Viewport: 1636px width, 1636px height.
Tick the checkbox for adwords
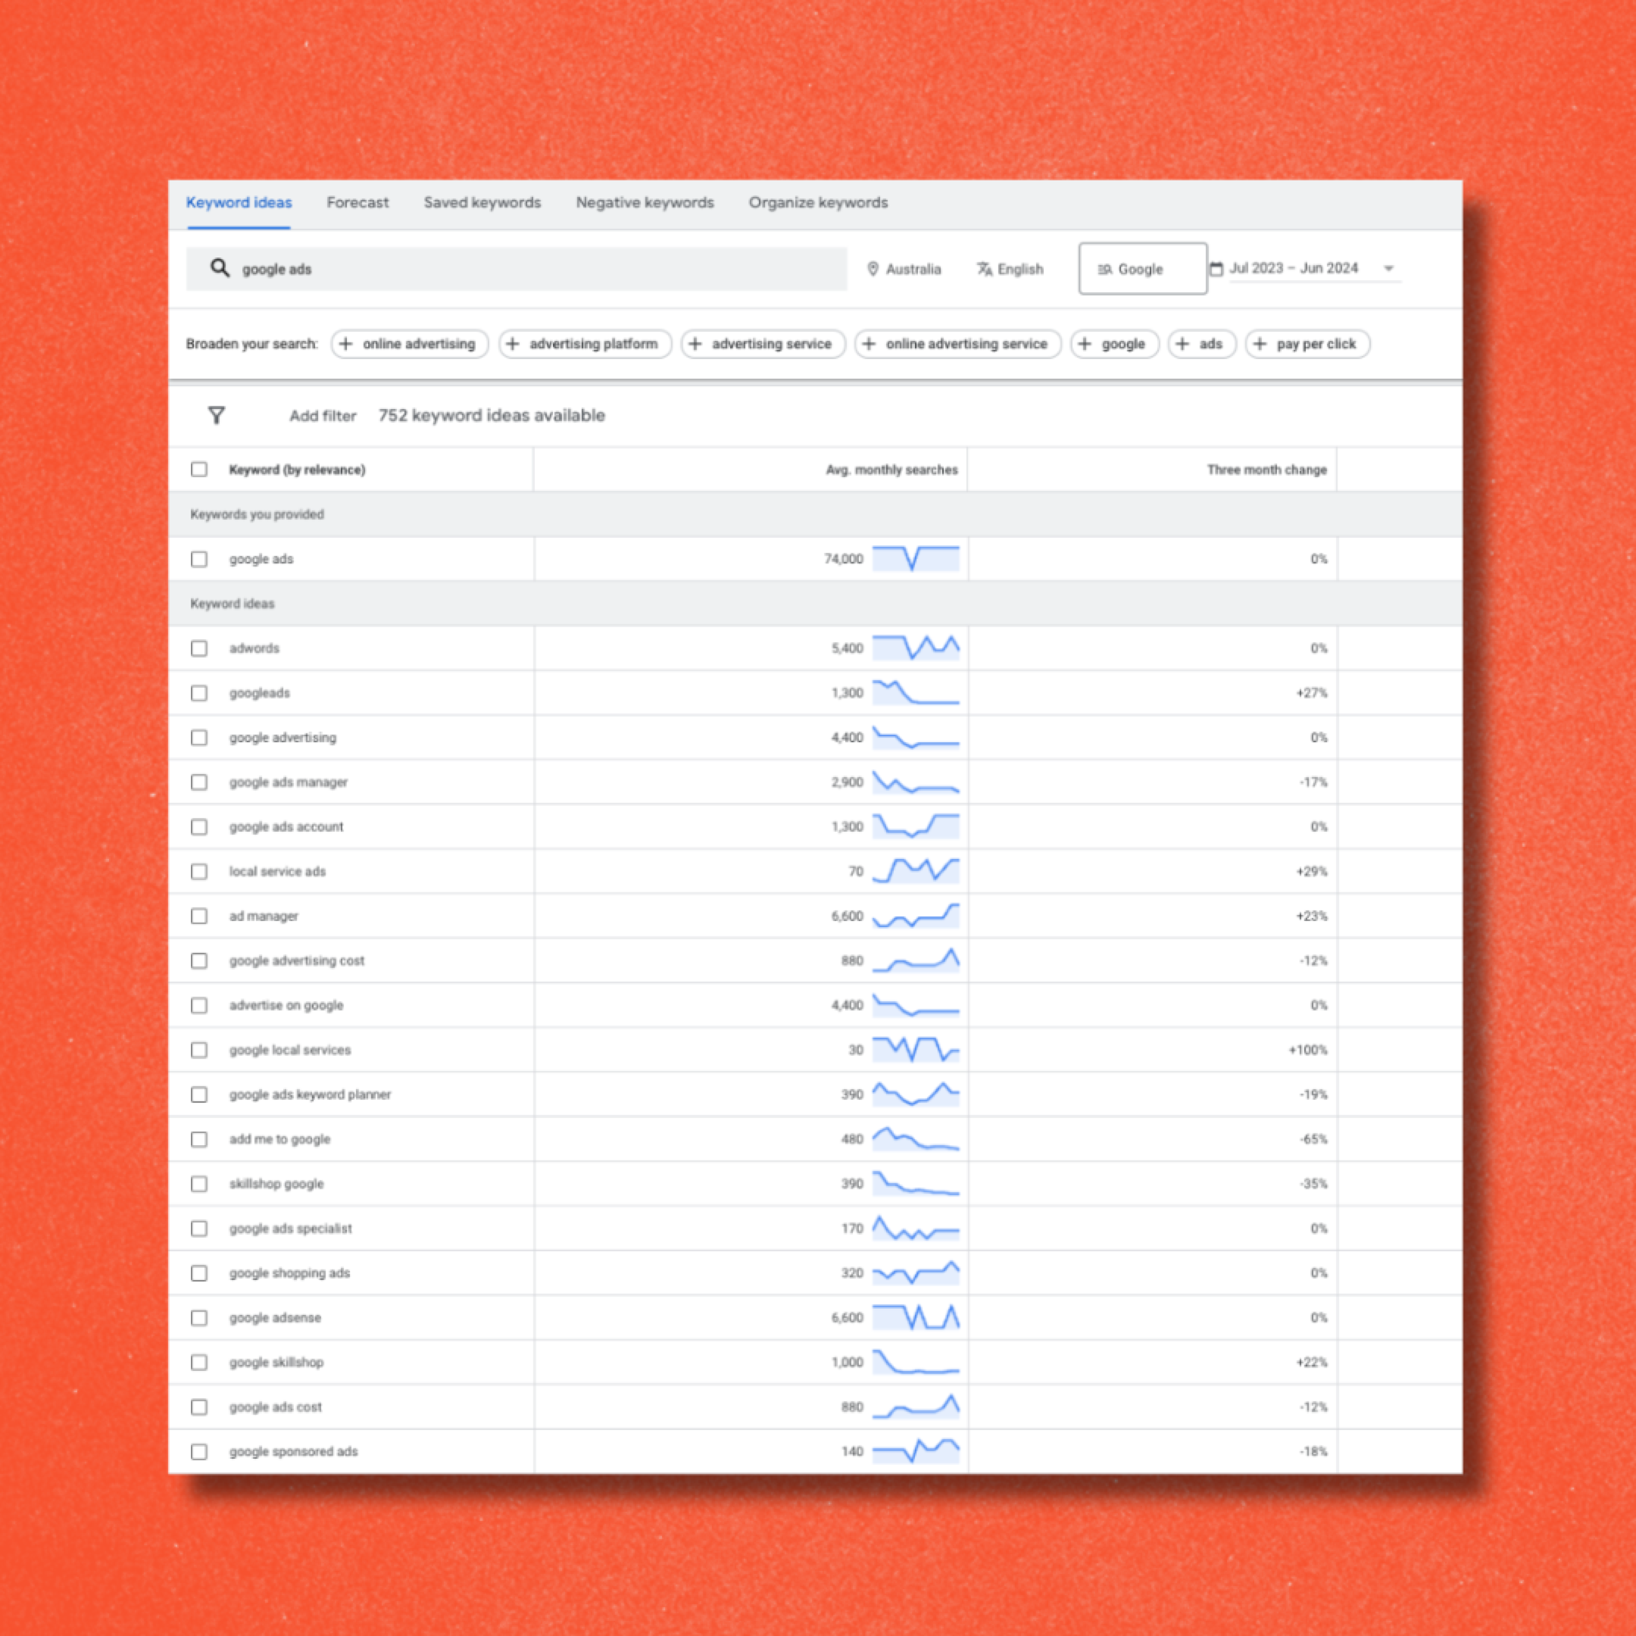pyautogui.click(x=199, y=648)
